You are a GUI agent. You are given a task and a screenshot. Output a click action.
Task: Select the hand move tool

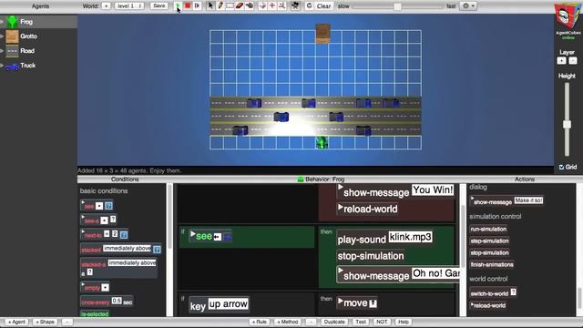(x=249, y=5)
